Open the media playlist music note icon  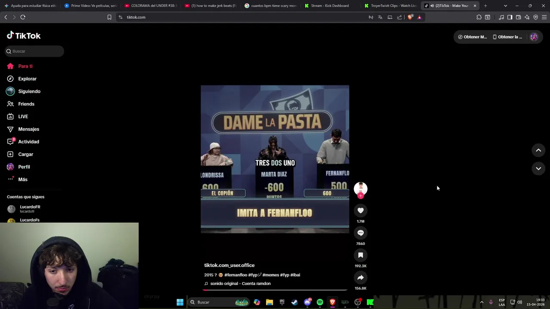[x=501, y=17]
